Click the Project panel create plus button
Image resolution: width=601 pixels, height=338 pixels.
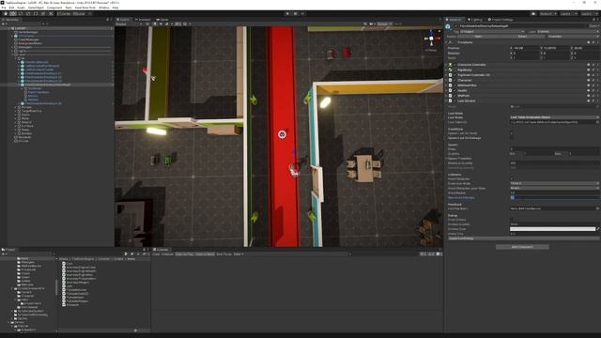coord(4,254)
